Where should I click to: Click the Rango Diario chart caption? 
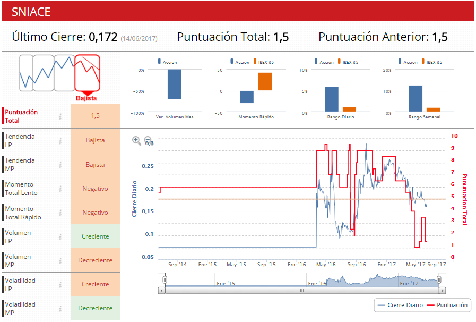click(341, 117)
